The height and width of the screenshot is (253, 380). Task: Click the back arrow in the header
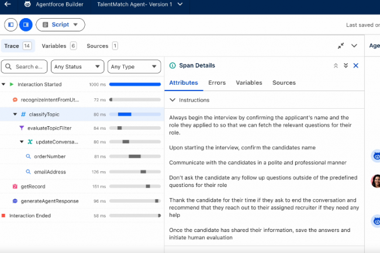(8, 5)
